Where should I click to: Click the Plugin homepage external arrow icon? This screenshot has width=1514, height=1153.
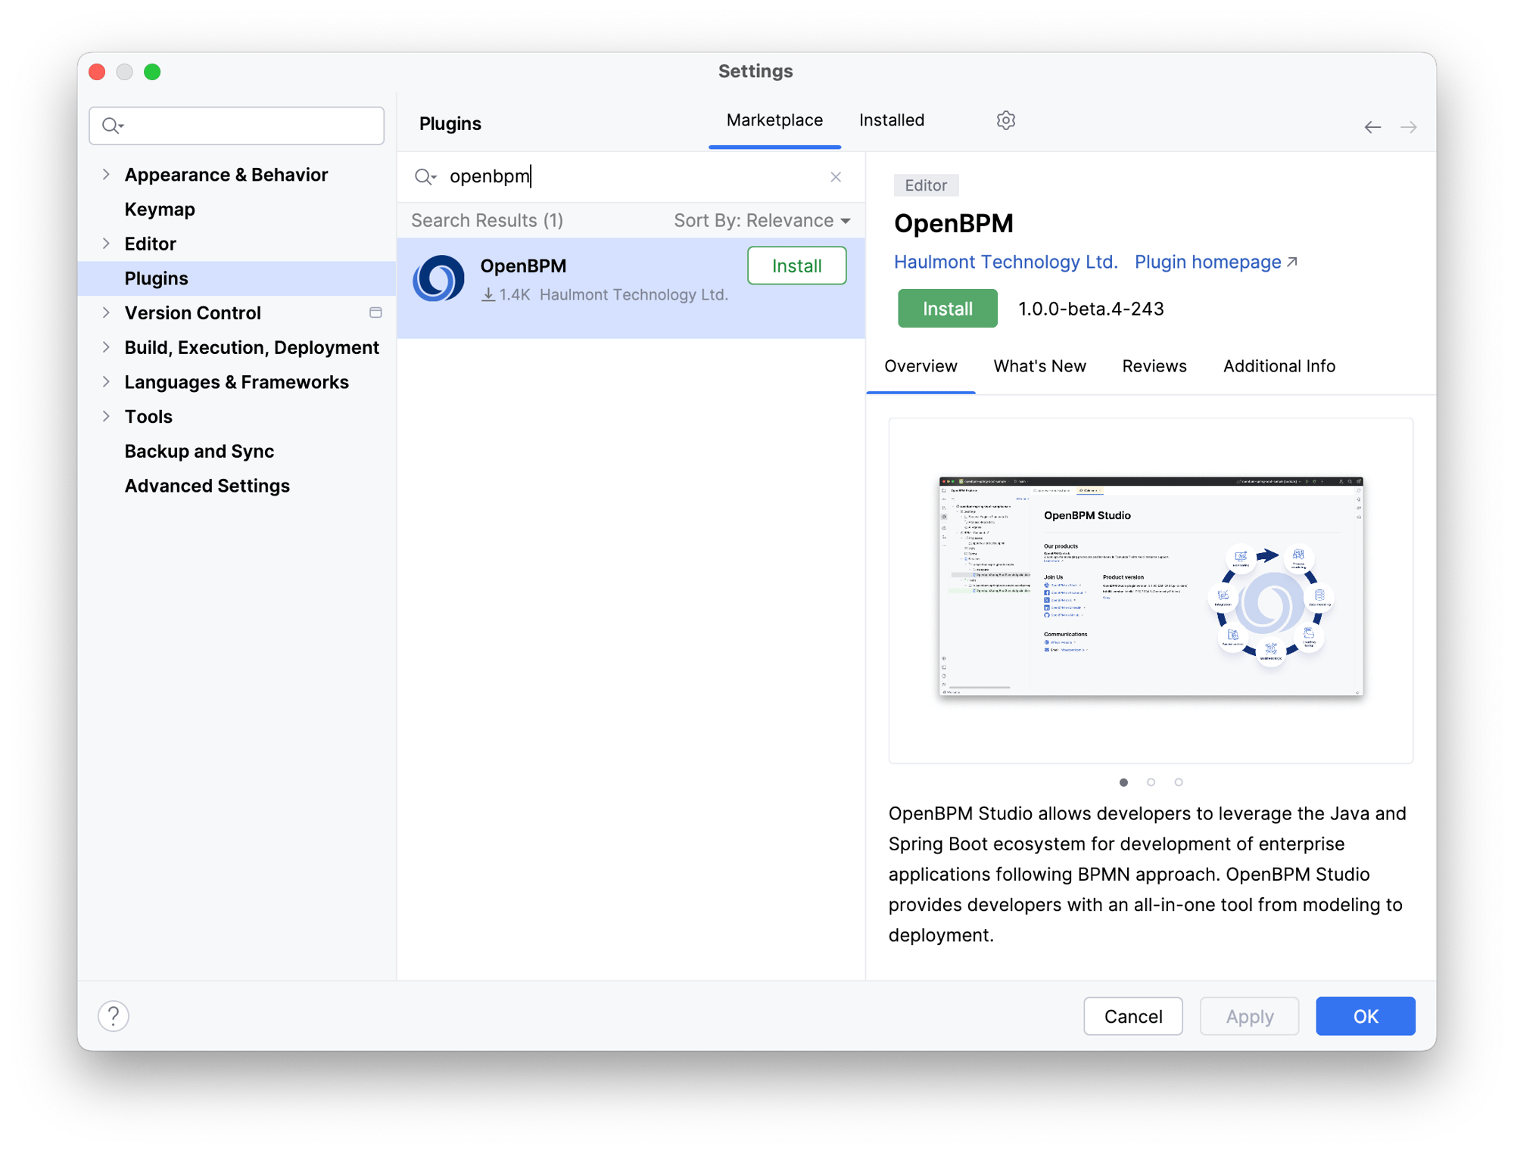1292,262
